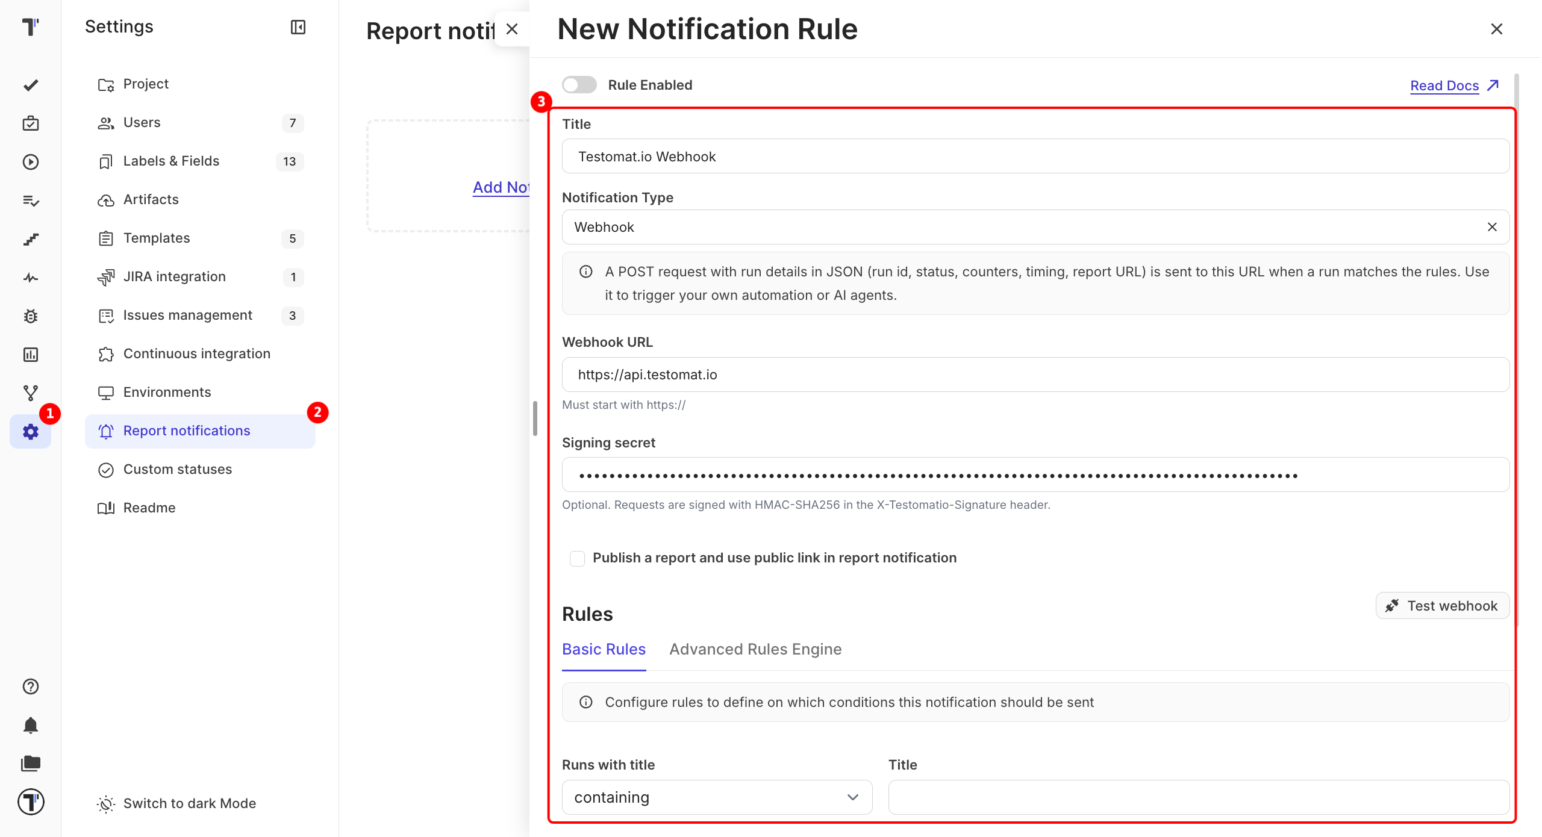Open the Read Docs link

click(1454, 86)
